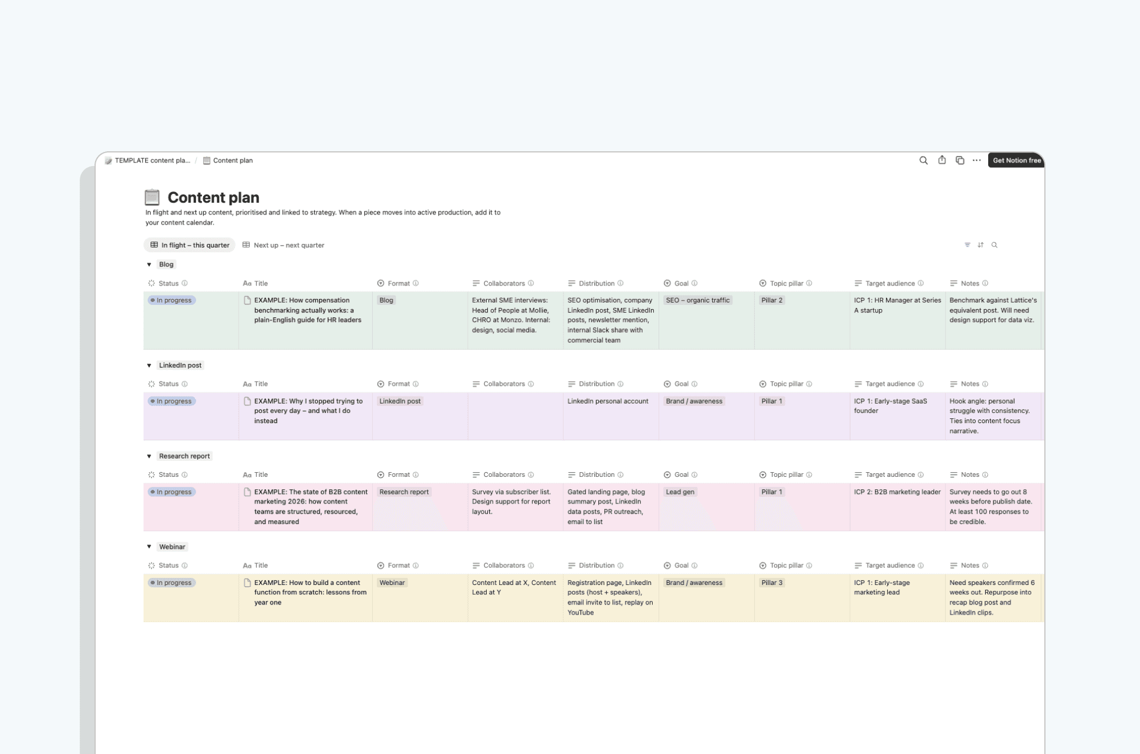Collapse the Webinar group toggle
This screenshot has height=754, width=1140.
149,547
